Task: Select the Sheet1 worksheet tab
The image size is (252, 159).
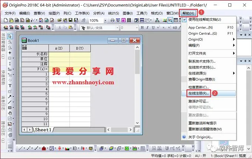Action: tap(43, 130)
